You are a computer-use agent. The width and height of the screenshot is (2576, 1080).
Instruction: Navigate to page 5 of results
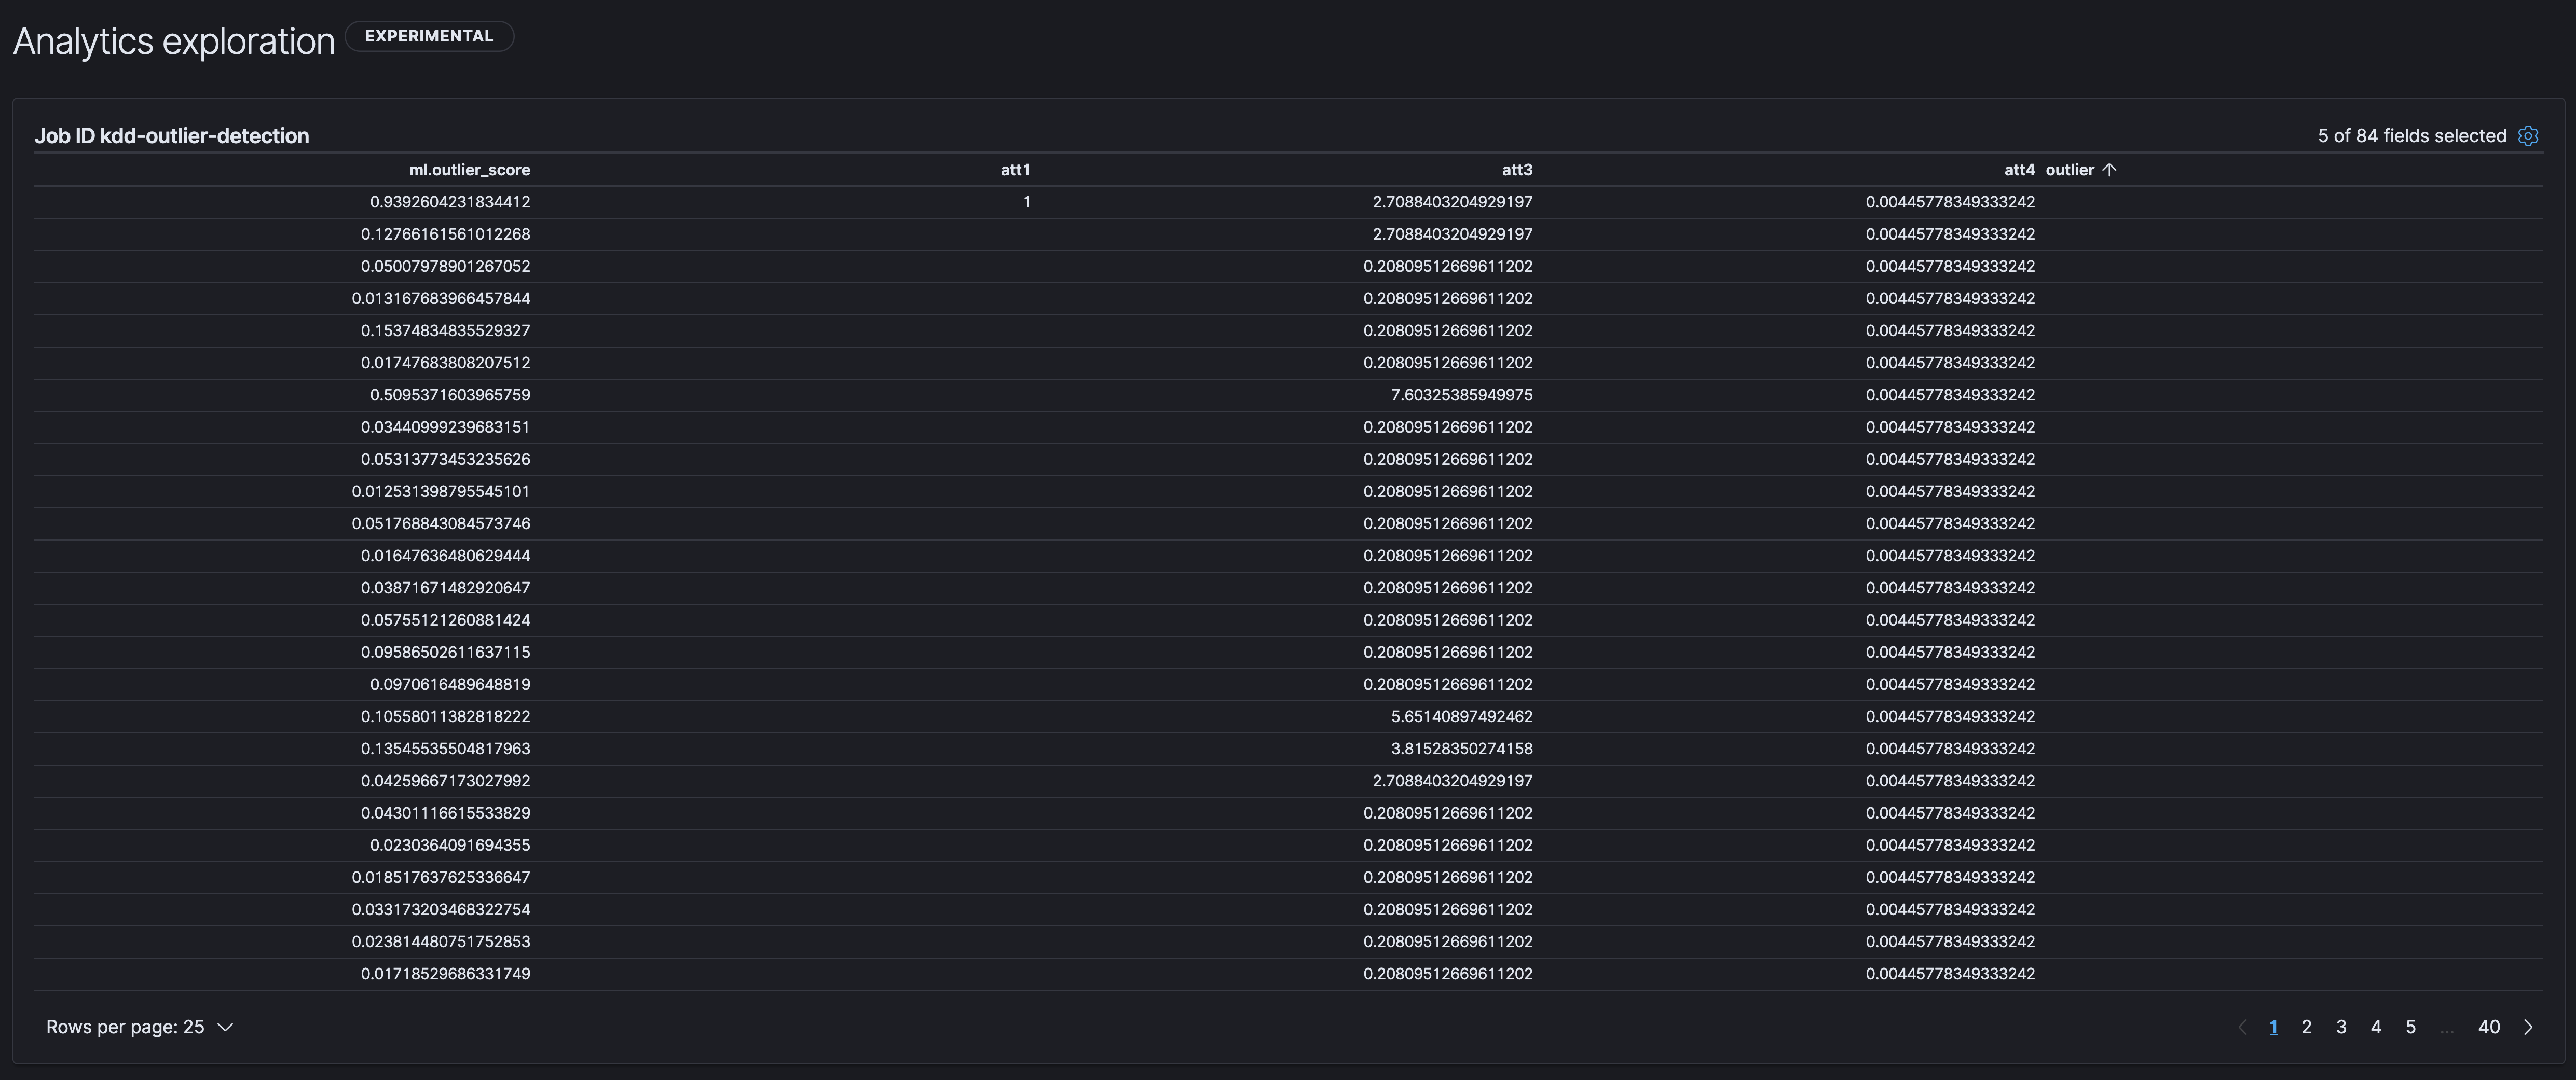2411,1027
